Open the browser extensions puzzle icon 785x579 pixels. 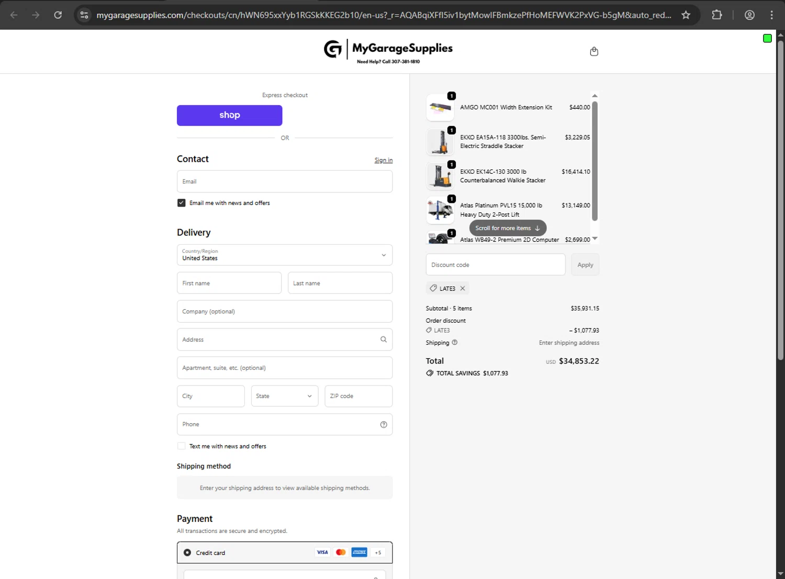pyautogui.click(x=717, y=15)
